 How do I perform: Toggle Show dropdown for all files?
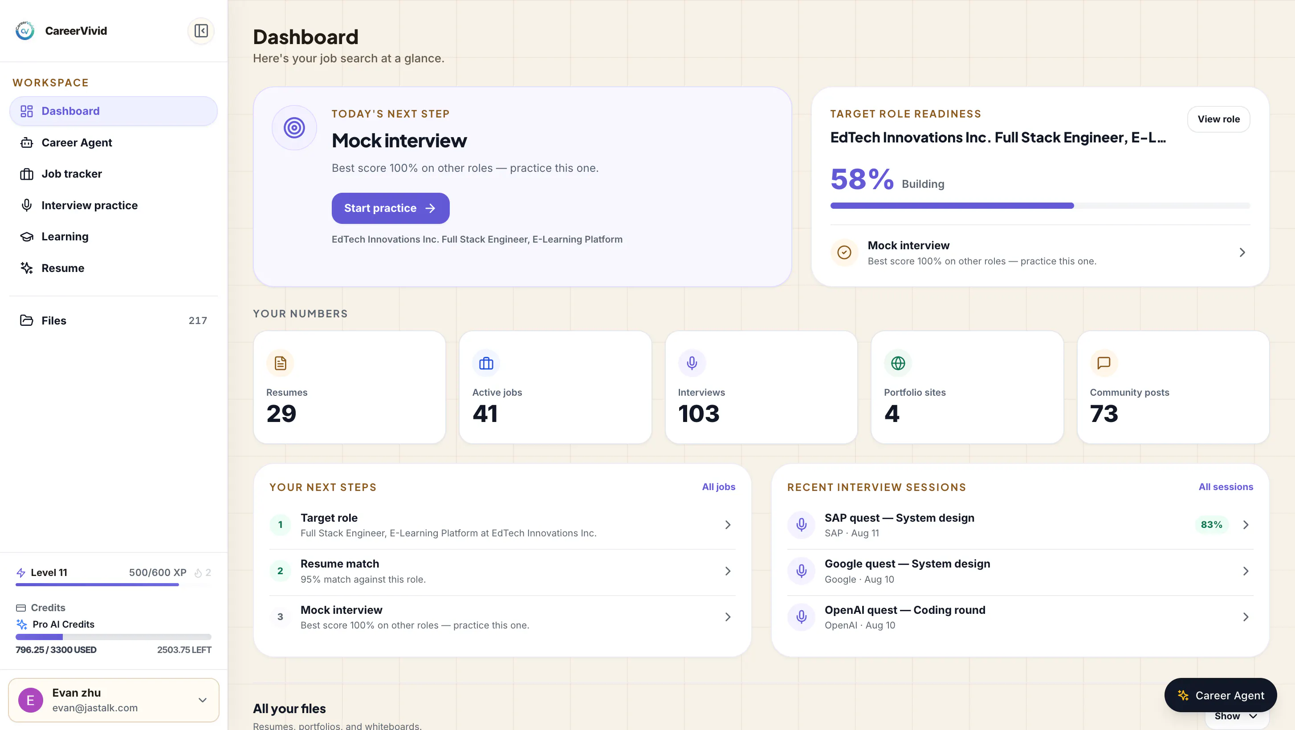coord(1236,717)
